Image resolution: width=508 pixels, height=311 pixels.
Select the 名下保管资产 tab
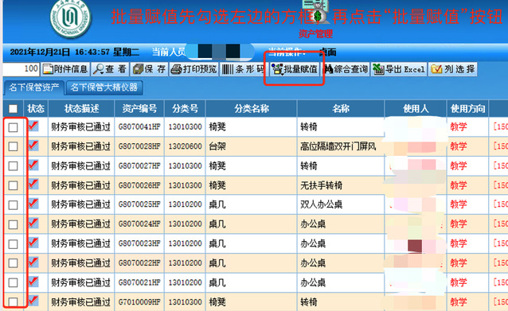tap(33, 87)
